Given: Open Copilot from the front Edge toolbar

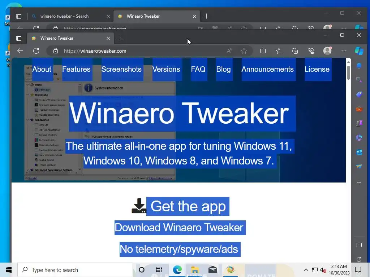Looking at the screenshot, I should coord(359,50).
